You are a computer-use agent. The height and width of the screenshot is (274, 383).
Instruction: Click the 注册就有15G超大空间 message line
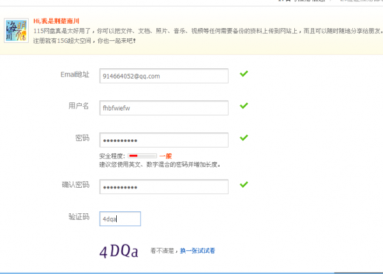click(84, 41)
